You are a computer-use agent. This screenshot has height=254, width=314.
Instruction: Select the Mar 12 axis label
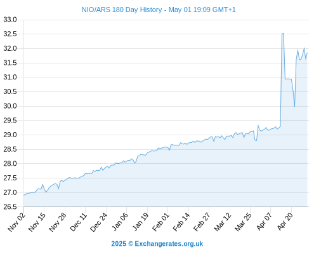(x=223, y=222)
